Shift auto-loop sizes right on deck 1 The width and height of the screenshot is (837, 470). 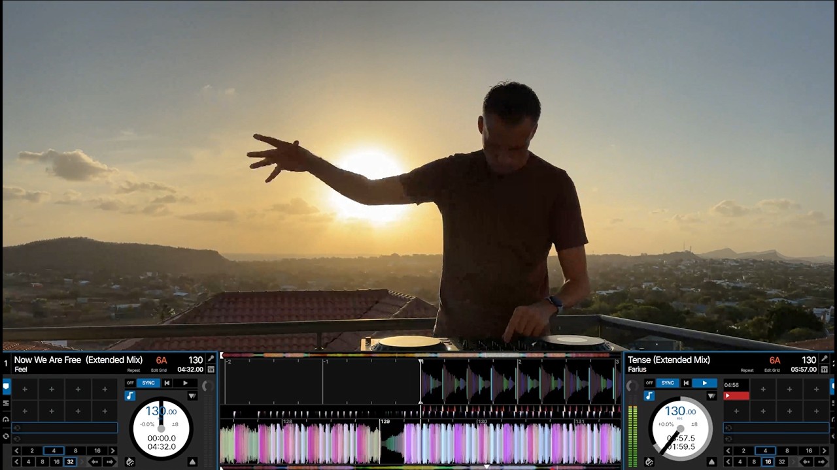click(x=113, y=451)
